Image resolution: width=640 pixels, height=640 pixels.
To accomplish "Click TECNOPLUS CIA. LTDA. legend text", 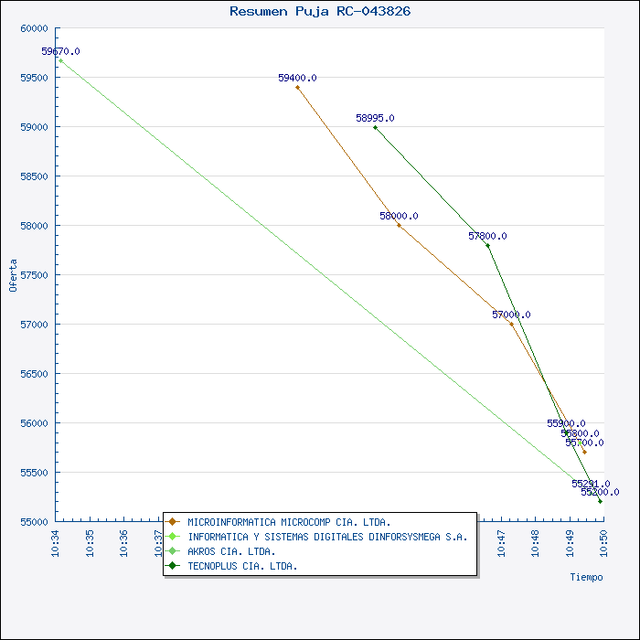I will (x=242, y=566).
